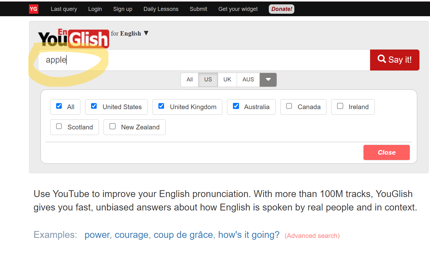Click the Sign up menu item
Viewport: 430px width, 275px height.
pos(123,9)
